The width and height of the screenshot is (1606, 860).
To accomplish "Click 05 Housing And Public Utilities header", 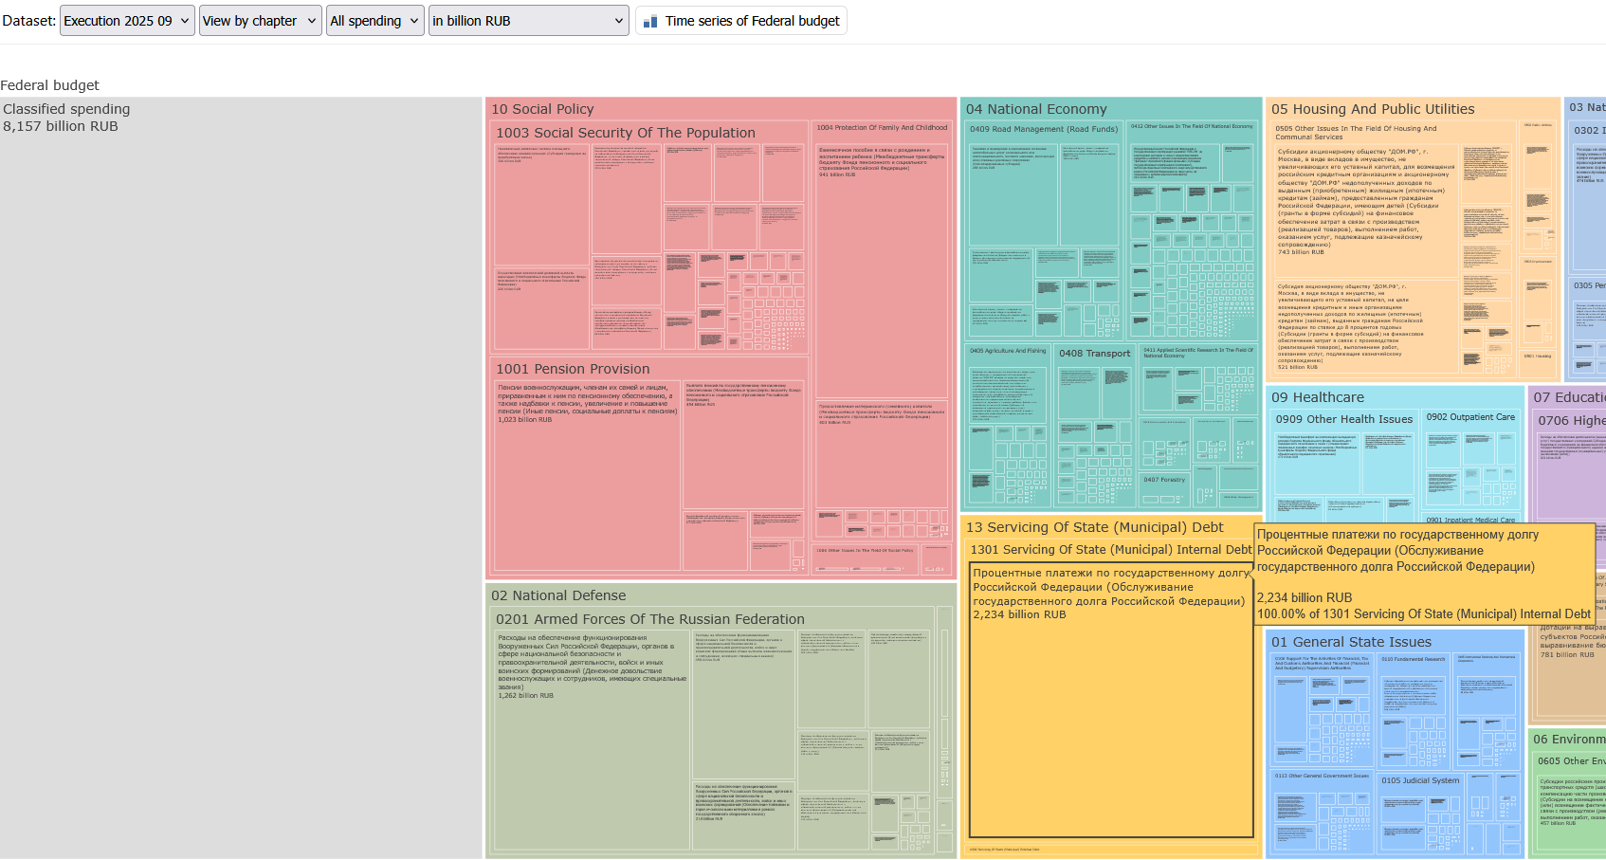I will coord(1373,109).
